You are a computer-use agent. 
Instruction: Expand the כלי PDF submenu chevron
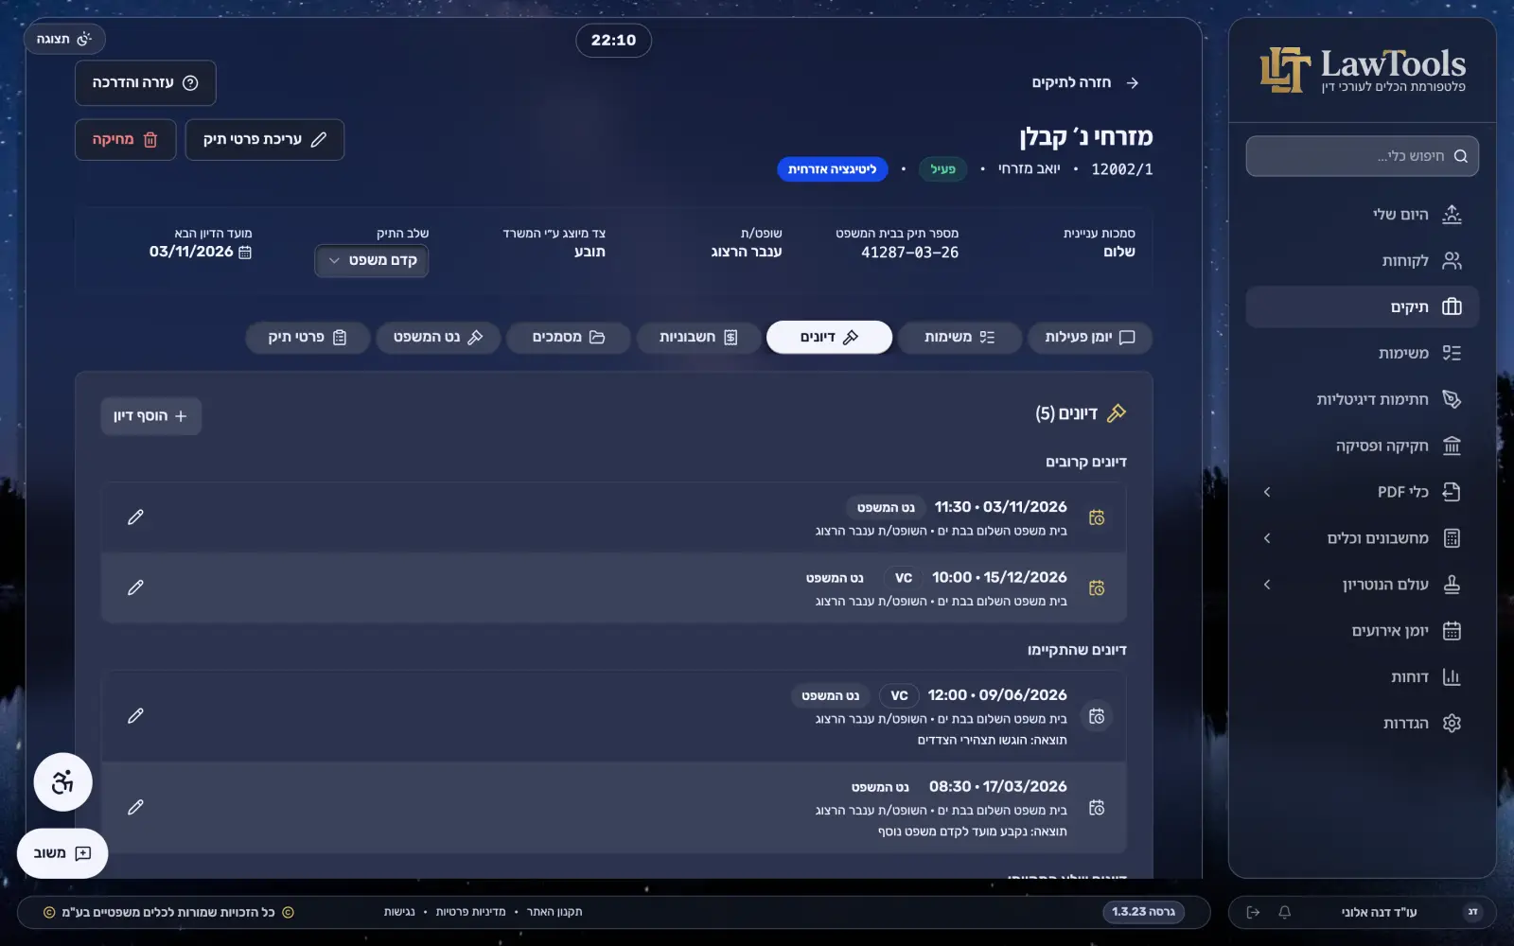coord(1267,492)
